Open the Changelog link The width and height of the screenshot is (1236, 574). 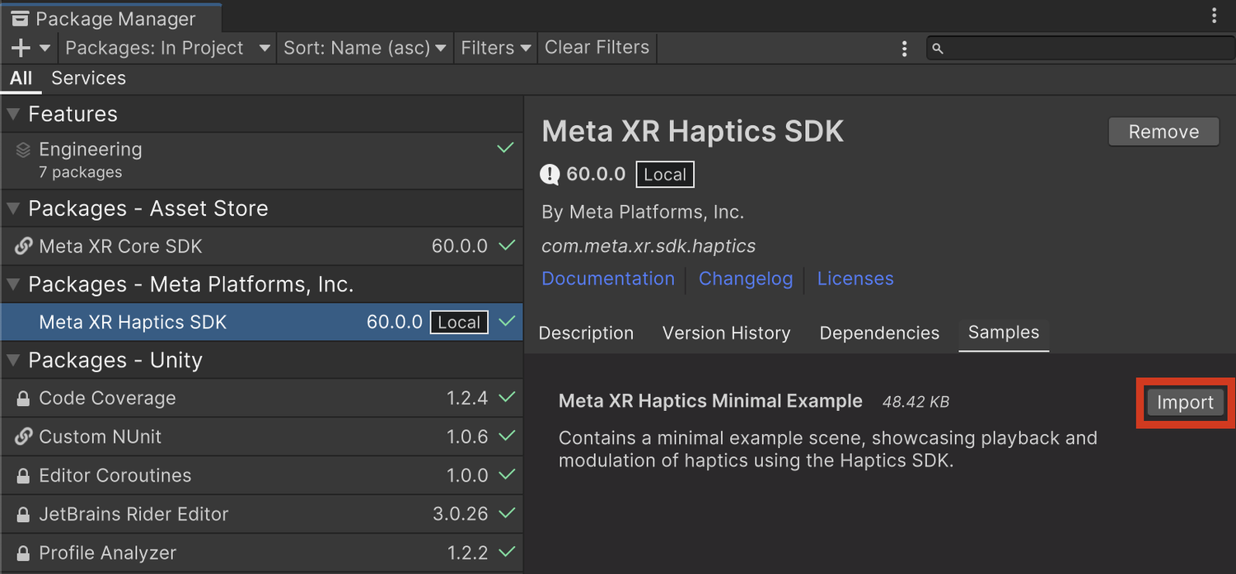click(746, 279)
